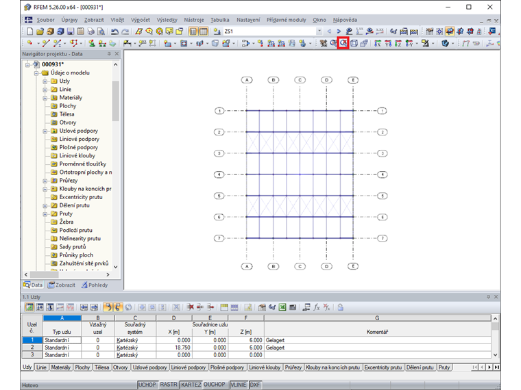521x390 pixels.
Task: Toggle DXF option in status bar
Action: [255, 385]
